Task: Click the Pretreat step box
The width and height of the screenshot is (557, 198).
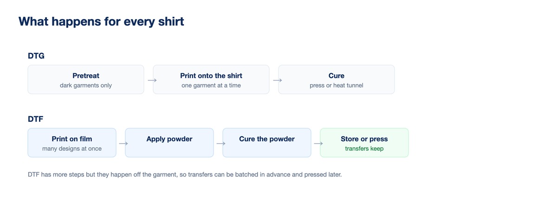Action: [86, 79]
